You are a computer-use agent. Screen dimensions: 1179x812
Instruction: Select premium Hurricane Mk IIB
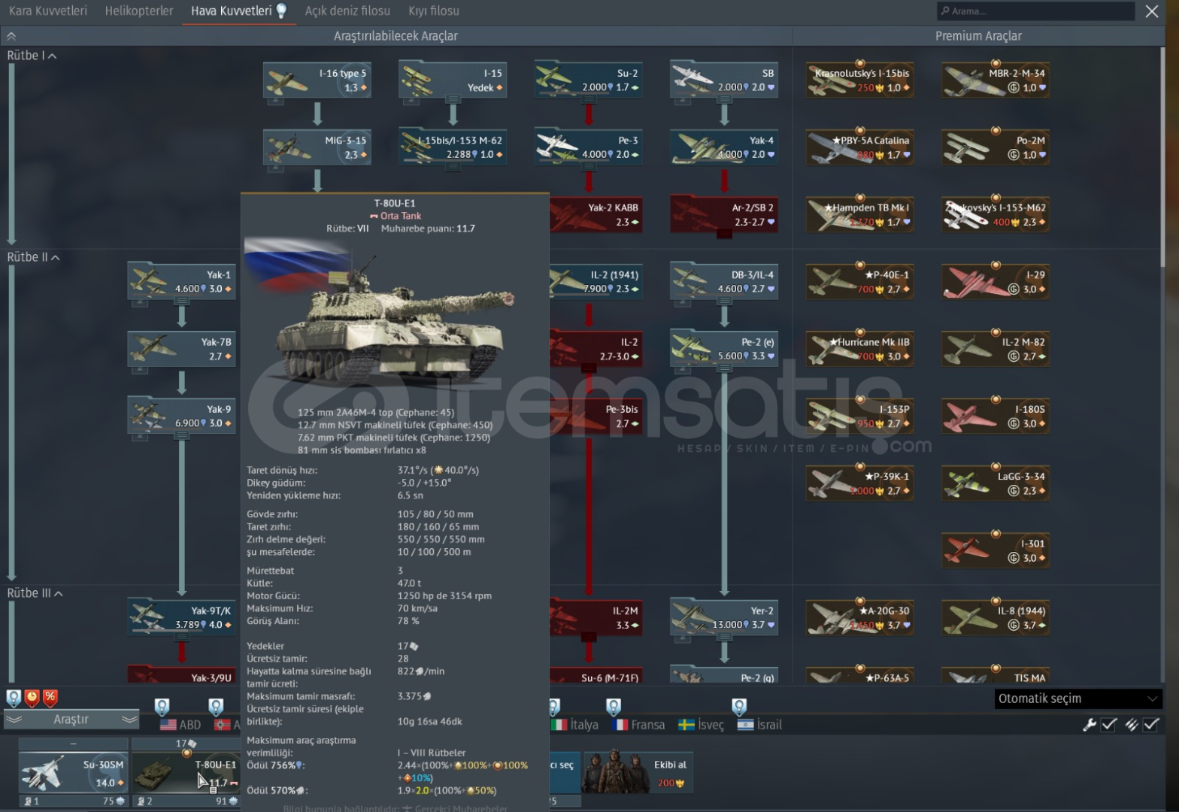click(860, 349)
